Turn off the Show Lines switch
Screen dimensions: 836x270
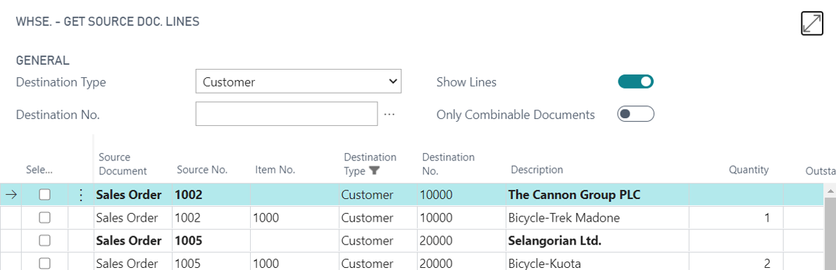pos(635,82)
